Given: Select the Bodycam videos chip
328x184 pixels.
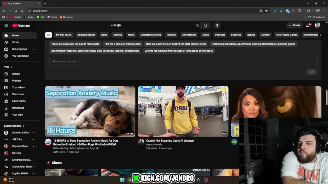Looking at the screenshot, I should [x=86, y=35].
